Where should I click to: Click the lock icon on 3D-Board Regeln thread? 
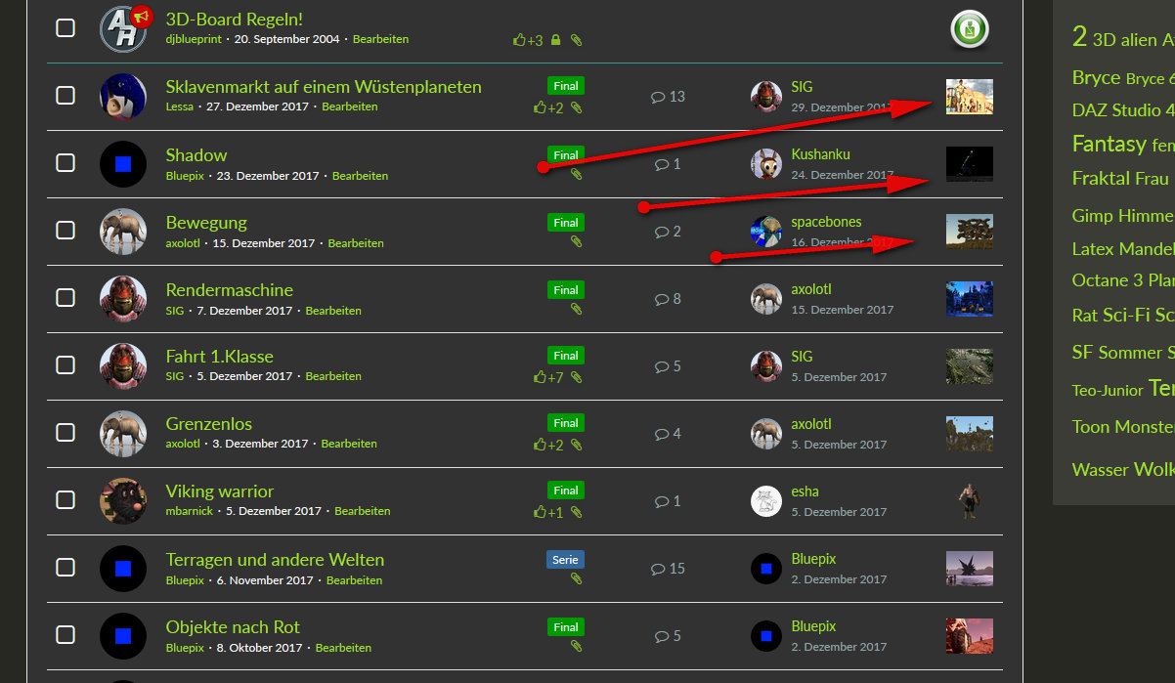tap(555, 40)
